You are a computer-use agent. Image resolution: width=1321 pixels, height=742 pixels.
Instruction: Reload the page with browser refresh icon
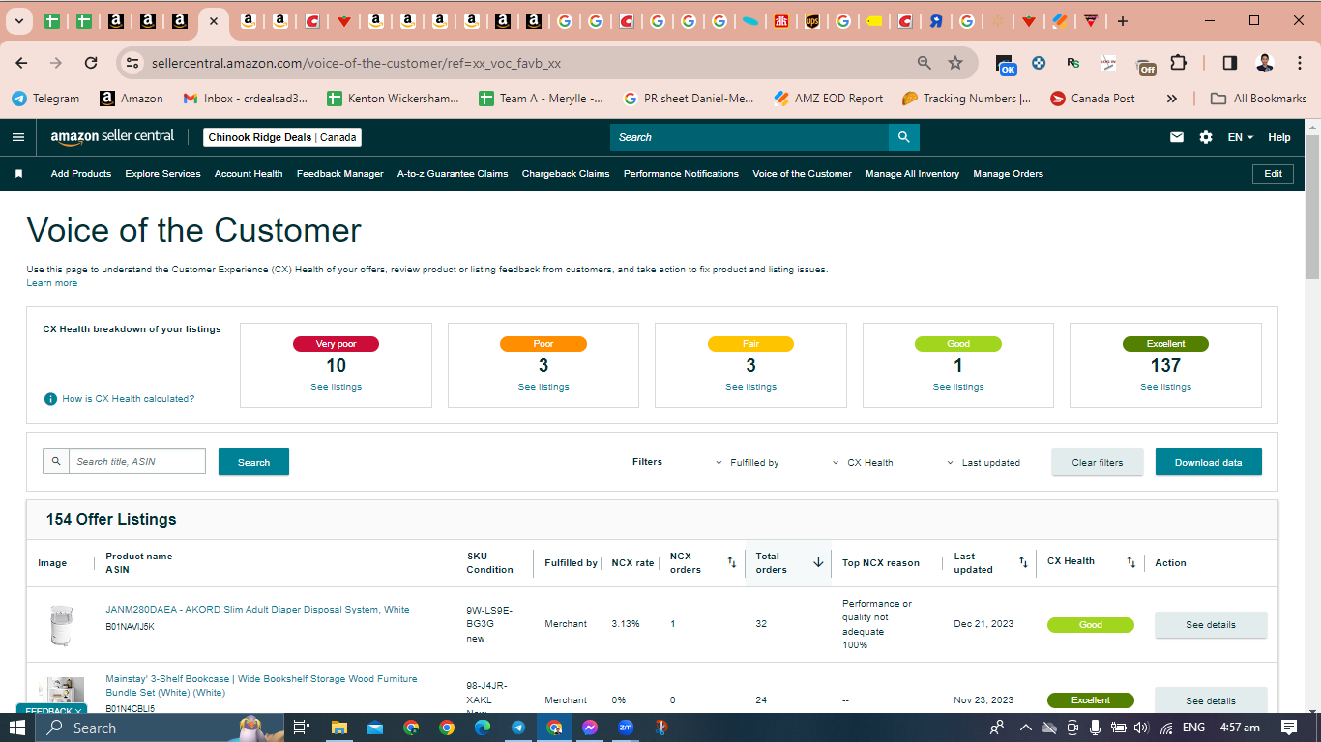click(x=91, y=63)
